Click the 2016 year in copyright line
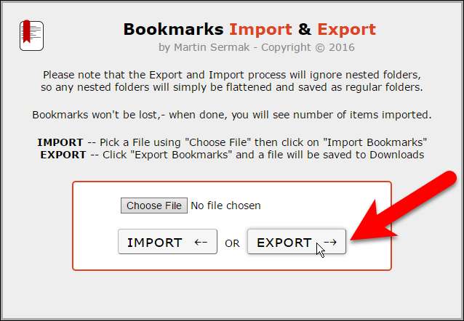464x321 pixels. point(342,47)
